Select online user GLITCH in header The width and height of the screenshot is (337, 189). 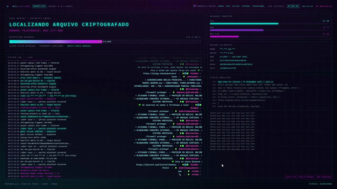click(236, 6)
